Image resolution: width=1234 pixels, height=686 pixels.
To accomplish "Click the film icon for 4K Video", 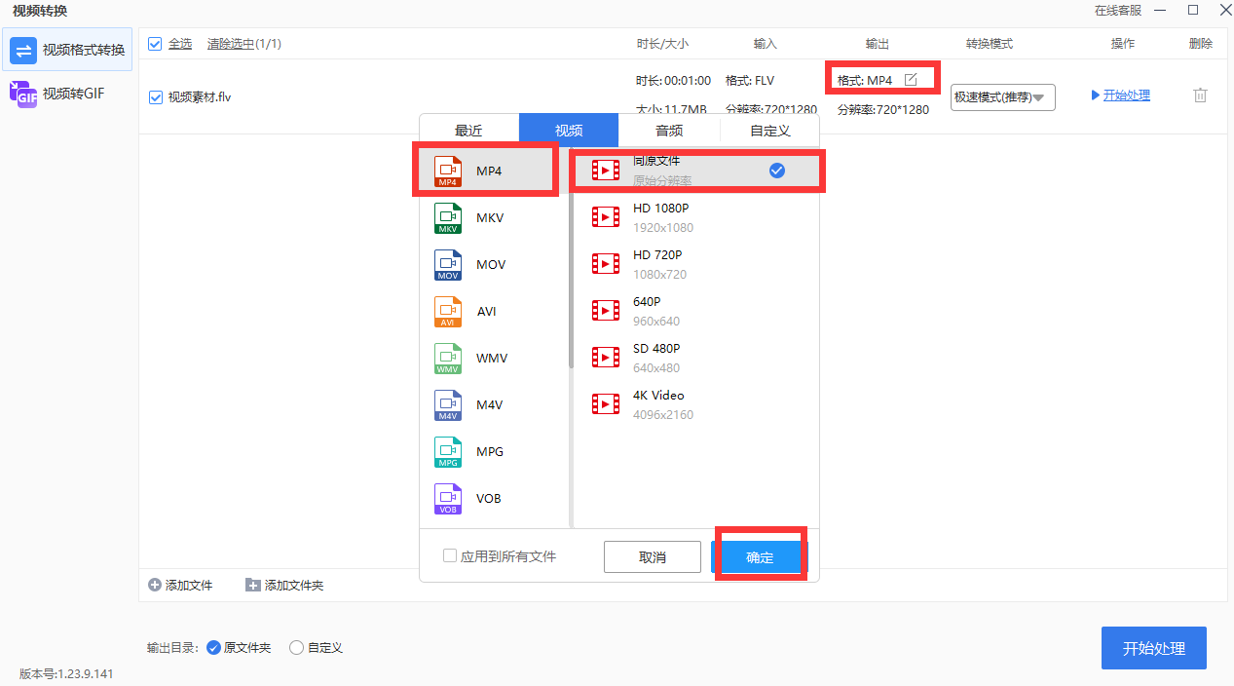I will pyautogui.click(x=606, y=404).
